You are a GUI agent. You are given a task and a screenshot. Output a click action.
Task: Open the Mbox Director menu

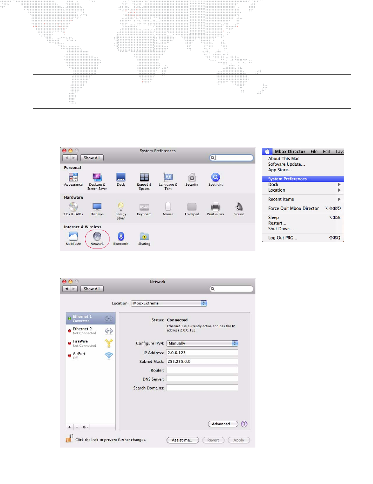pyautogui.click(x=290, y=151)
